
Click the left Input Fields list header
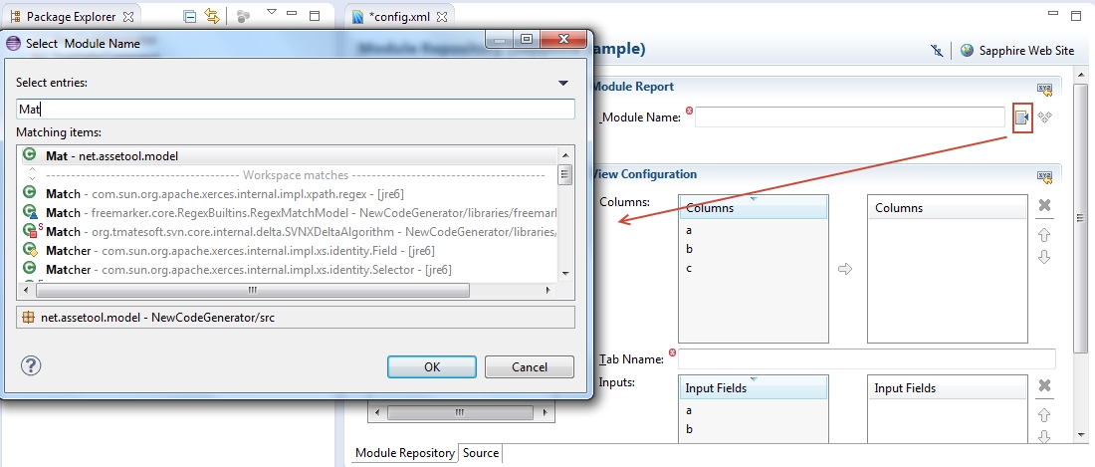[754, 387]
